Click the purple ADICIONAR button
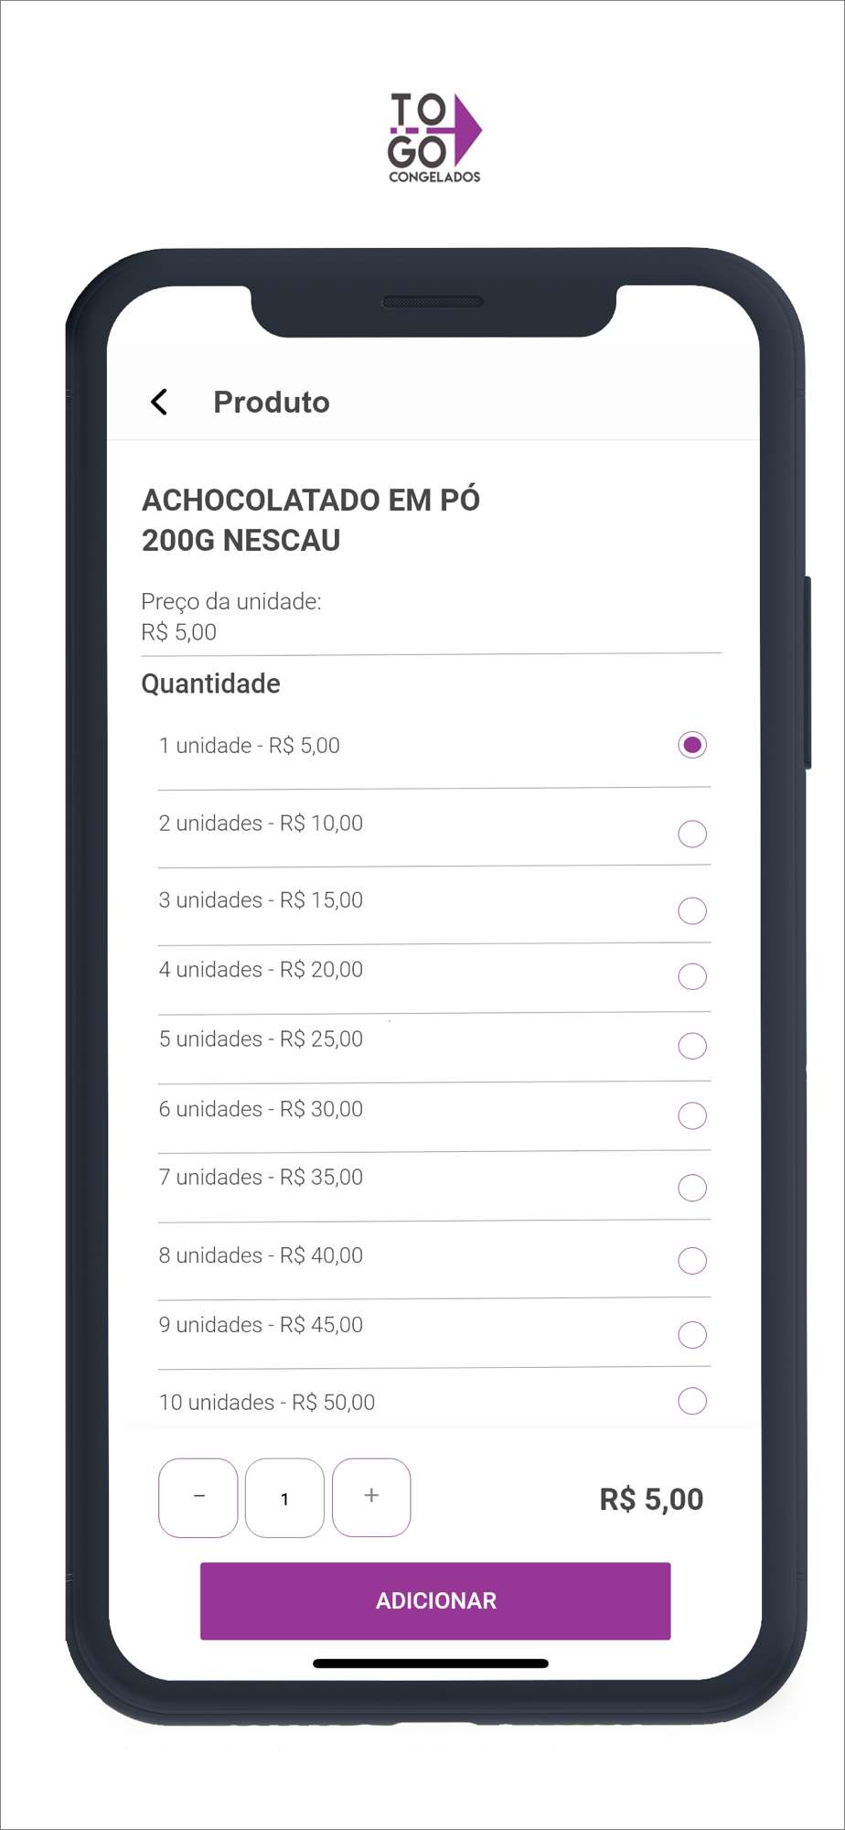This screenshot has height=1830, width=845. [435, 1600]
